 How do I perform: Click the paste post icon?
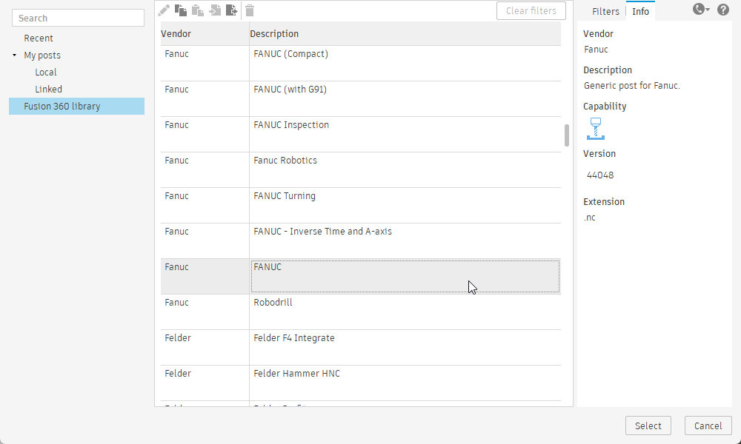tap(198, 10)
